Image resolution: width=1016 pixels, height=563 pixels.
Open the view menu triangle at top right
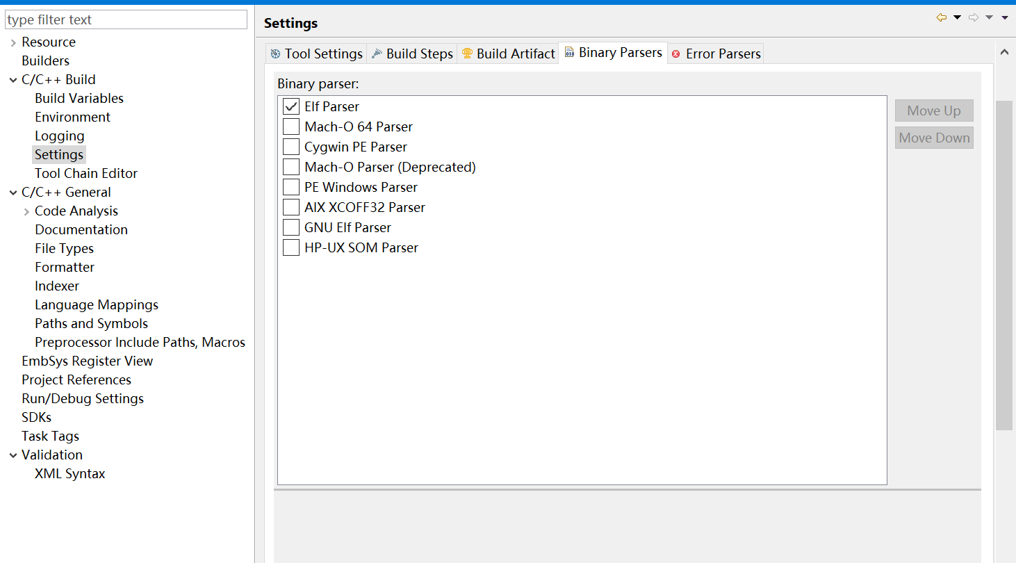[x=1005, y=17]
